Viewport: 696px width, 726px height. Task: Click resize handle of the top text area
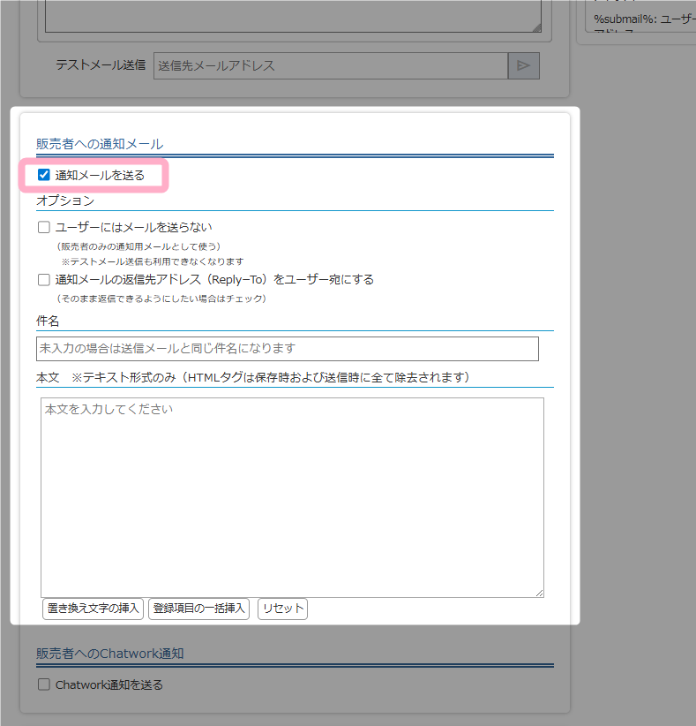click(x=536, y=28)
